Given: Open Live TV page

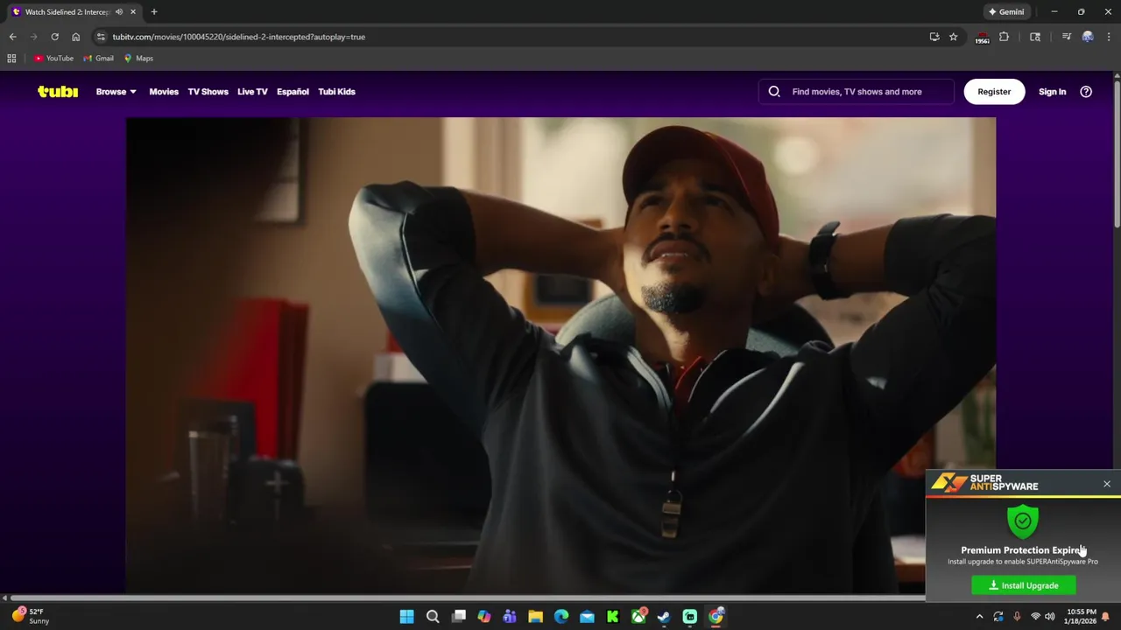Looking at the screenshot, I should pos(252,91).
